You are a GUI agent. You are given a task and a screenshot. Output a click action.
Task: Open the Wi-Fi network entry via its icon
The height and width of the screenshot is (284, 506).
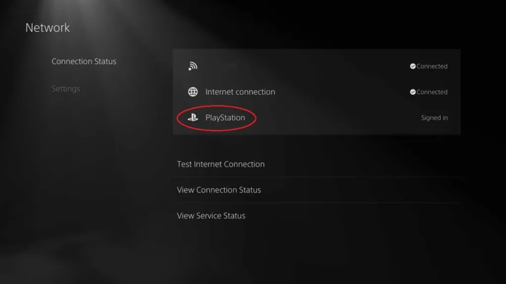click(x=193, y=65)
